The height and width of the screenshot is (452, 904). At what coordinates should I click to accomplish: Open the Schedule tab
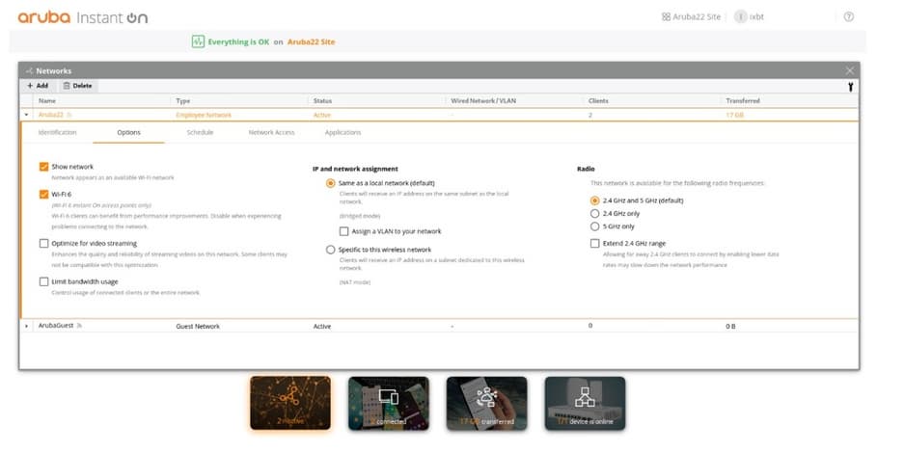200,132
